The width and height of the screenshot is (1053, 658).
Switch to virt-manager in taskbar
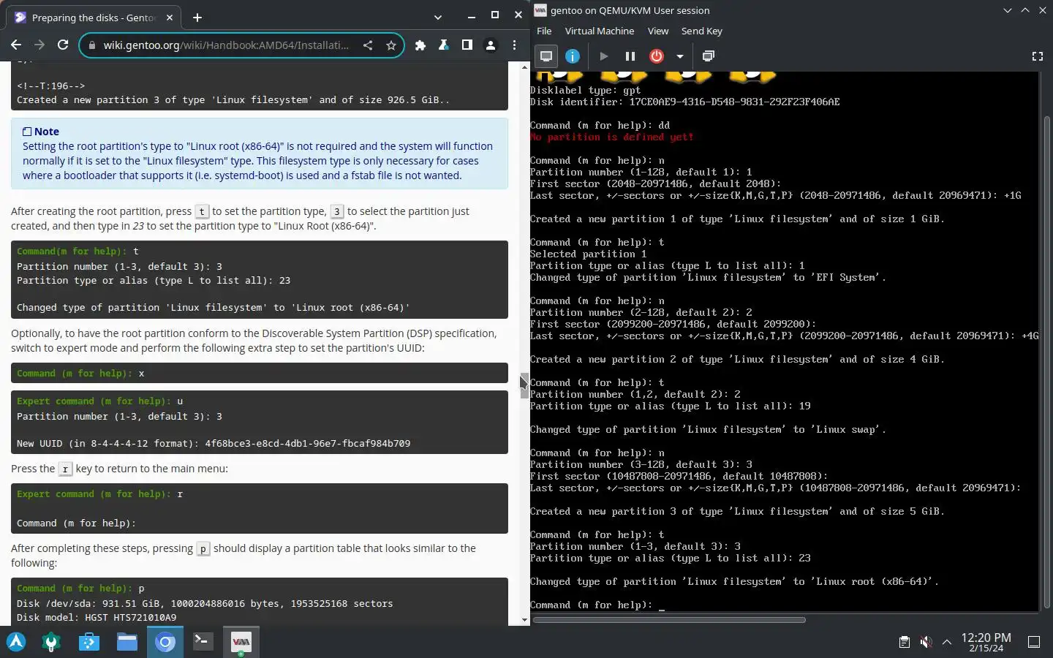pyautogui.click(x=241, y=642)
